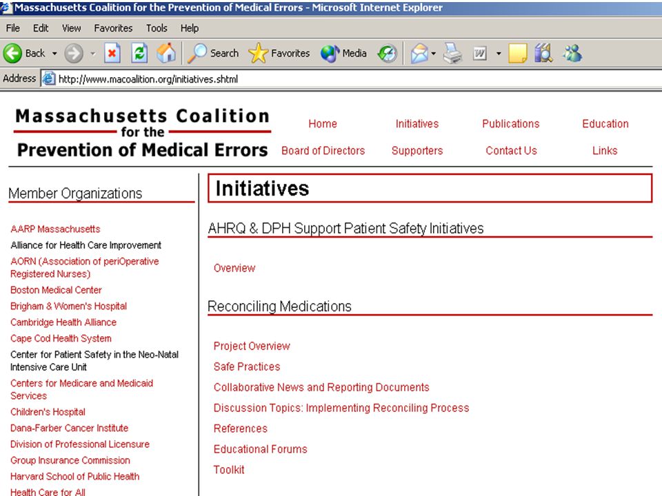Open the Cambridge Health Alliance link
The height and width of the screenshot is (496, 662).
pyautogui.click(x=63, y=322)
